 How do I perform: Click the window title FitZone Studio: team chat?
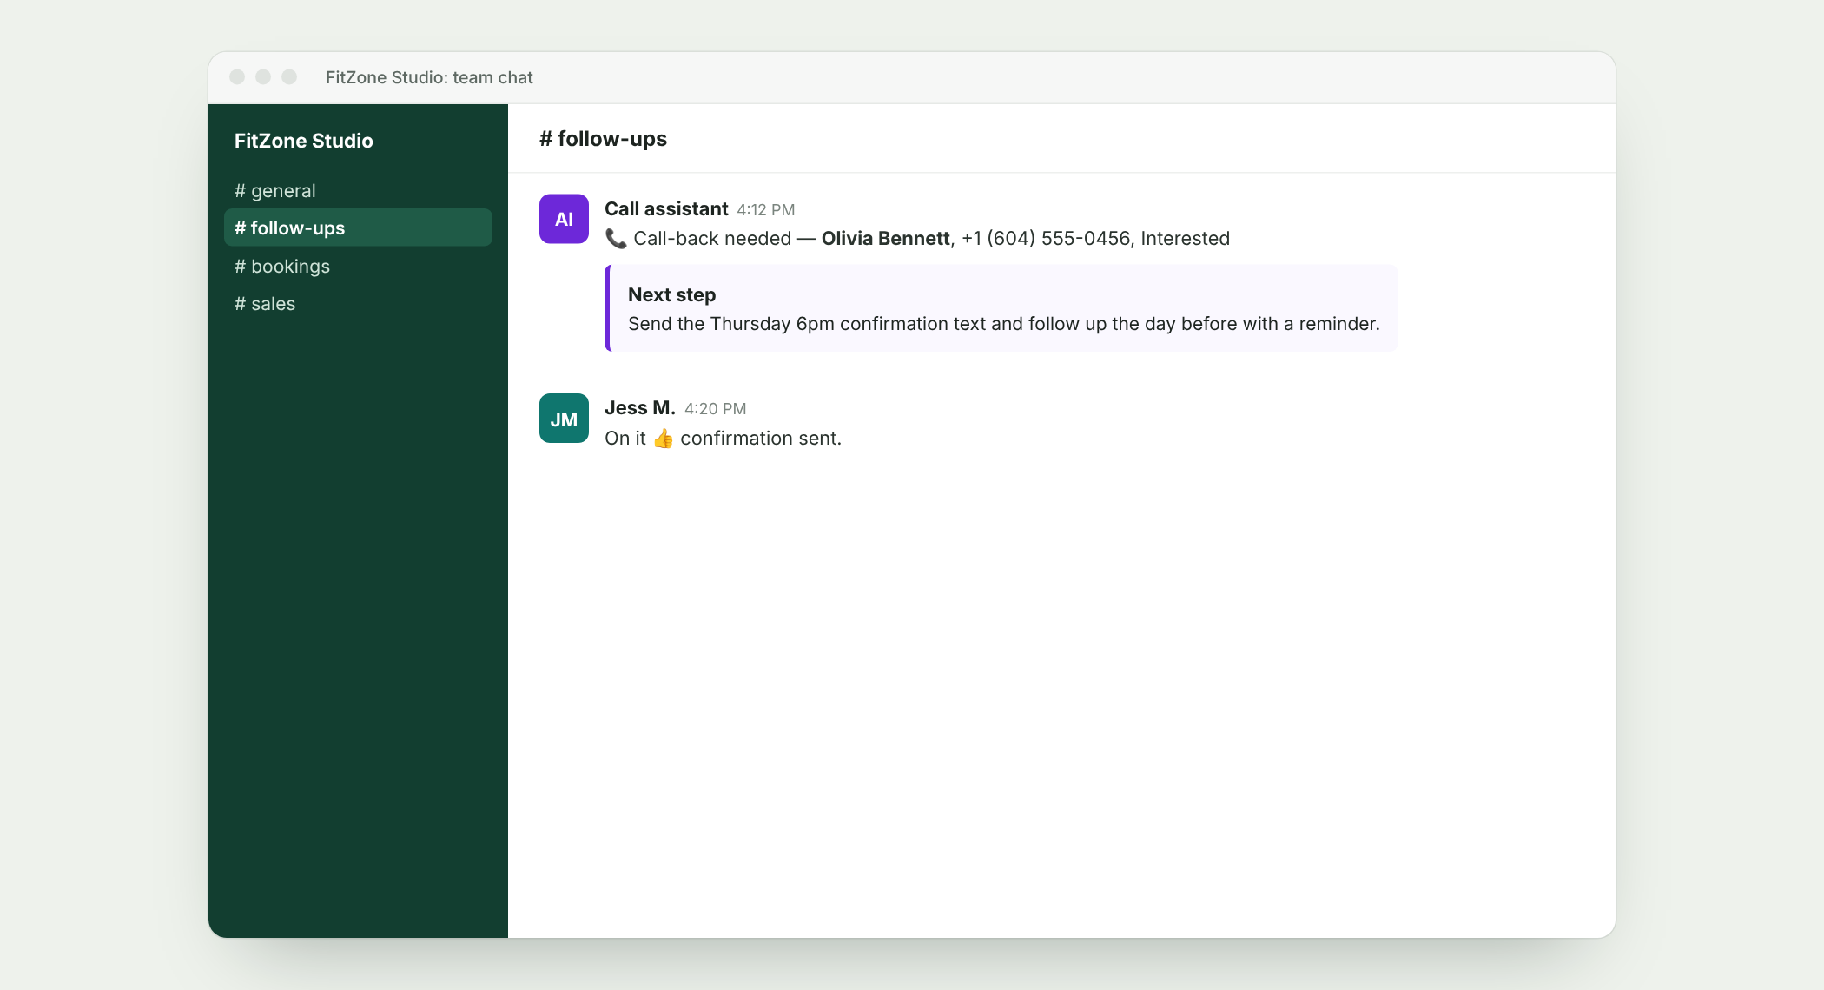point(429,77)
